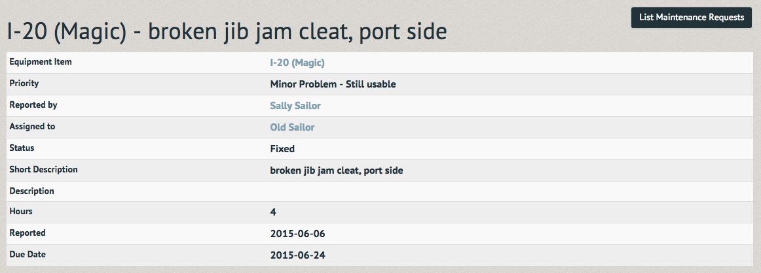The image size is (761, 273).
Task: Click the Reported by label
Action: pyautogui.click(x=33, y=104)
